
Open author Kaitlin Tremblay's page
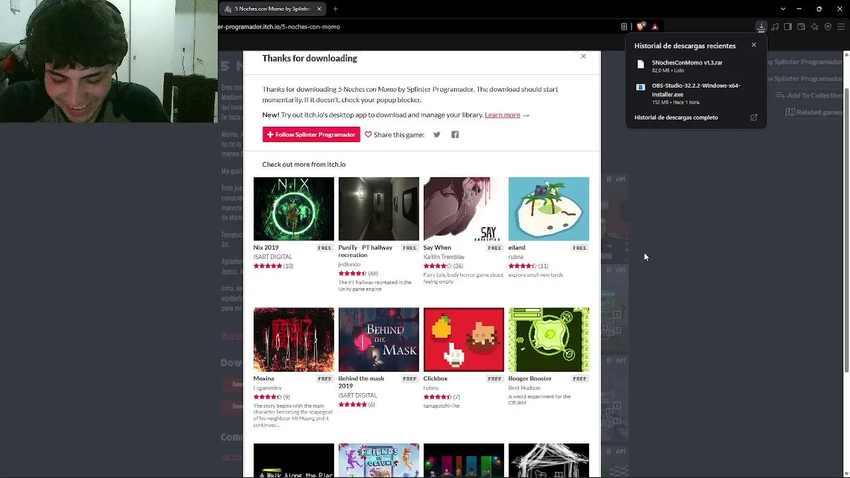[x=444, y=257]
